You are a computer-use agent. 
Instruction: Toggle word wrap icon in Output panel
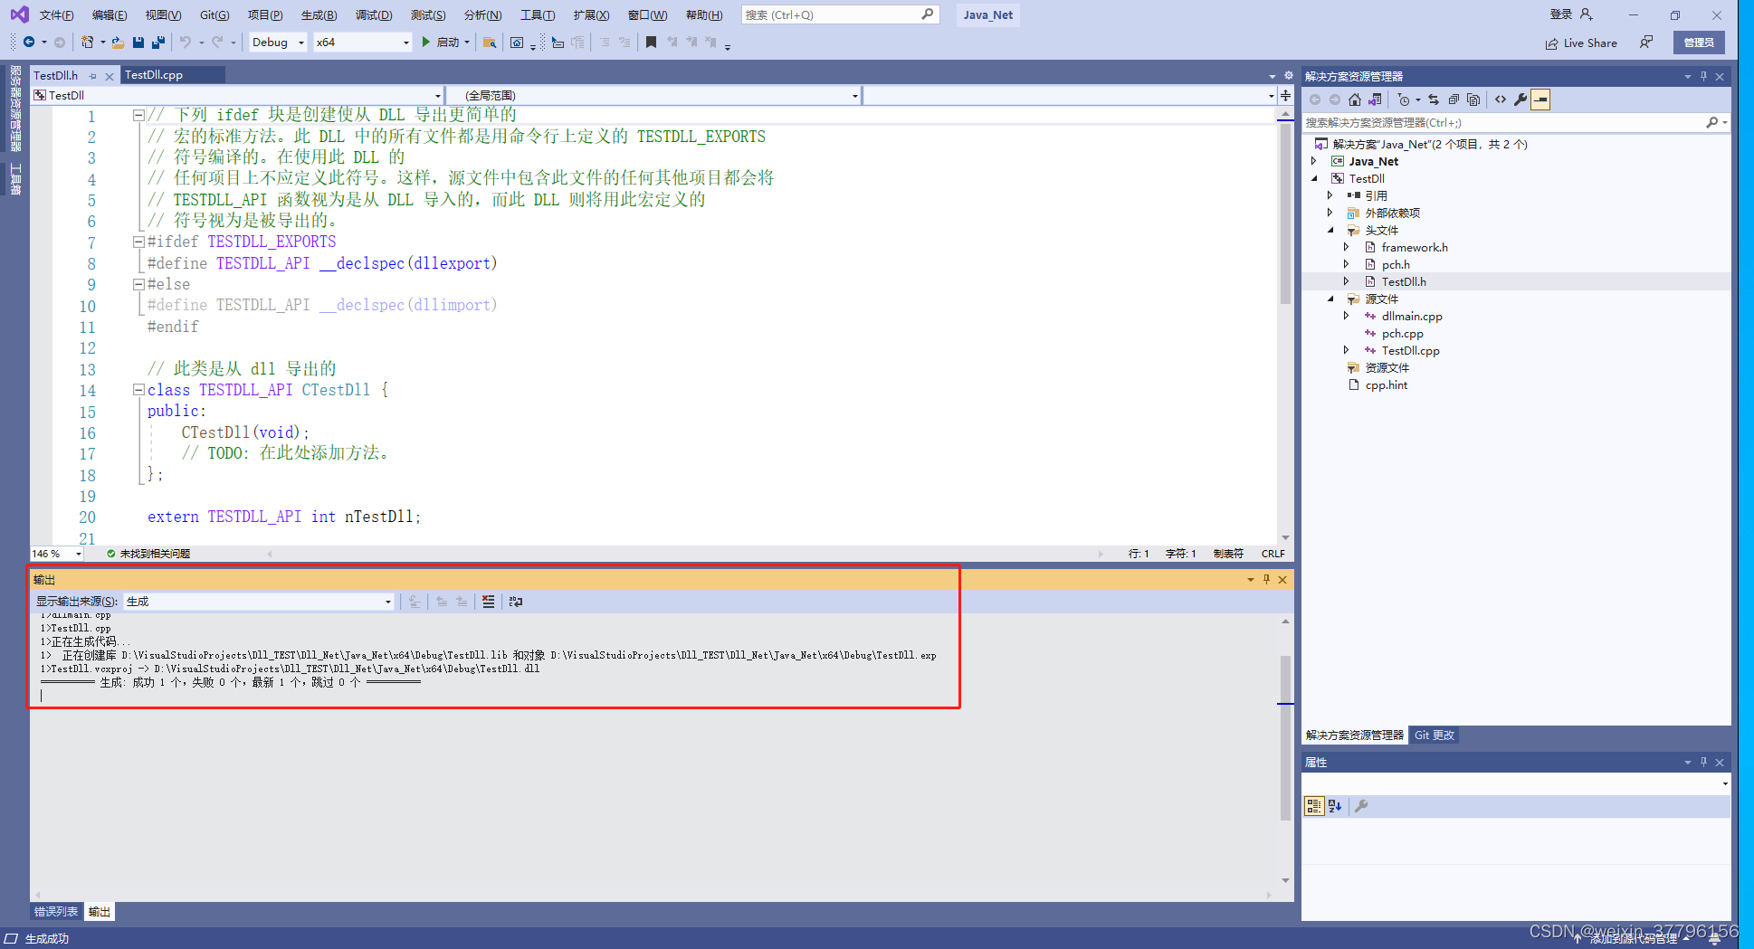[x=516, y=602]
